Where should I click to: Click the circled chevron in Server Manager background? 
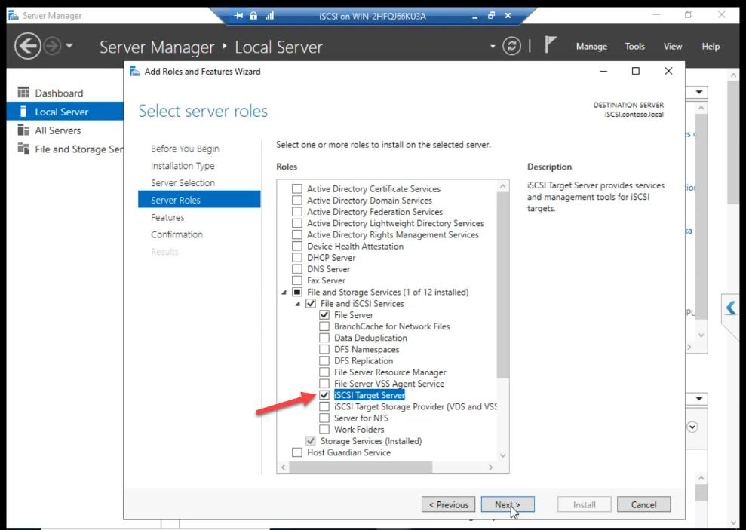click(x=692, y=427)
